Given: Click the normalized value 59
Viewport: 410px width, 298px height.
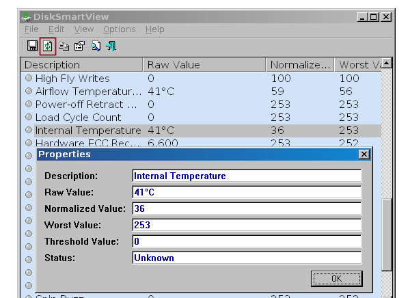Looking at the screenshot, I should [x=277, y=92].
